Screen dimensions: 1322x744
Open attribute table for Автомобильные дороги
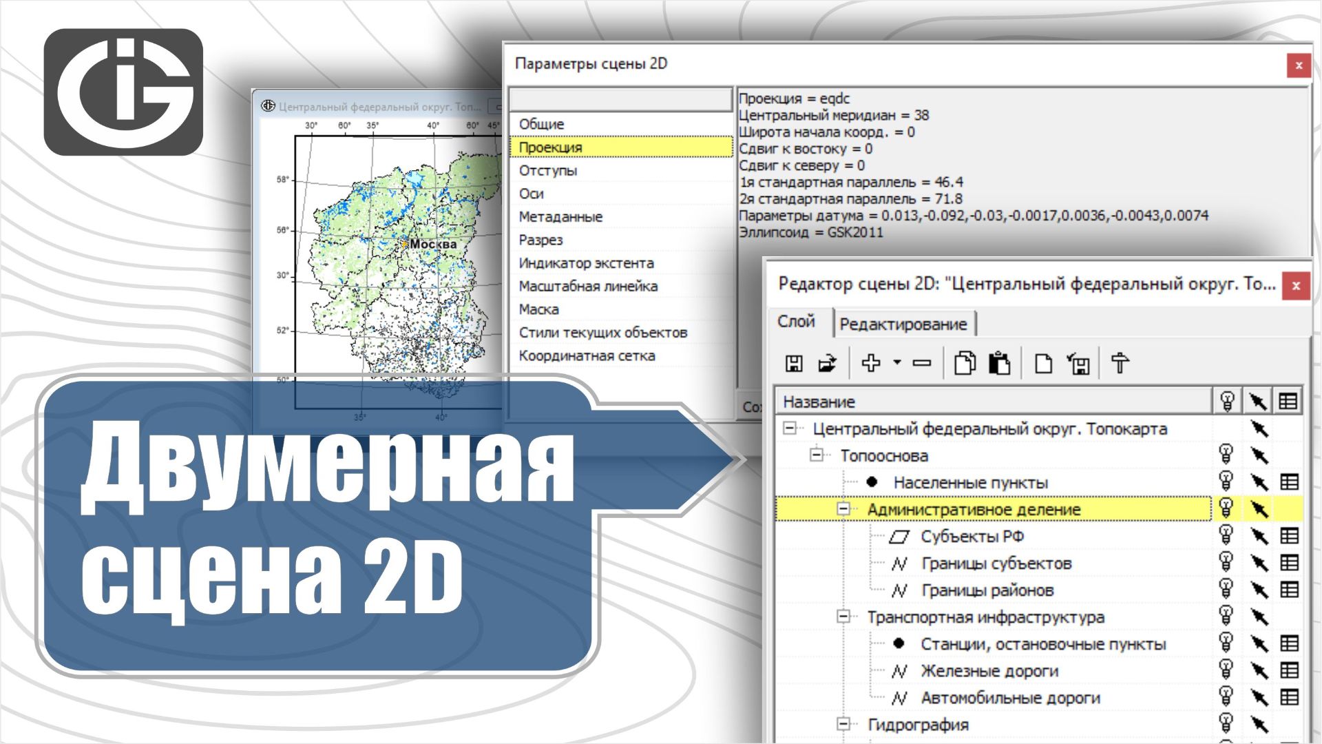click(x=1289, y=696)
